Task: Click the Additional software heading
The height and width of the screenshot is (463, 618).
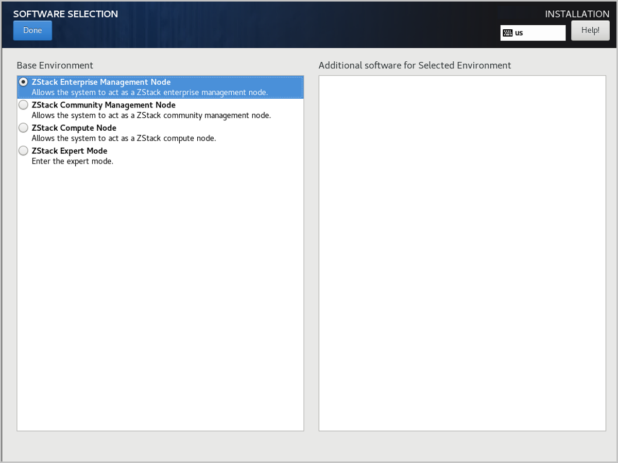Action: 415,65
